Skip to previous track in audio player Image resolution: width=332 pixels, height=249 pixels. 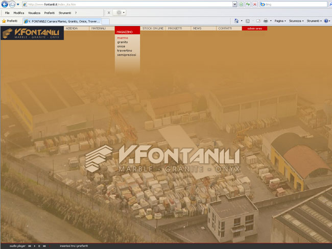click(x=30, y=246)
